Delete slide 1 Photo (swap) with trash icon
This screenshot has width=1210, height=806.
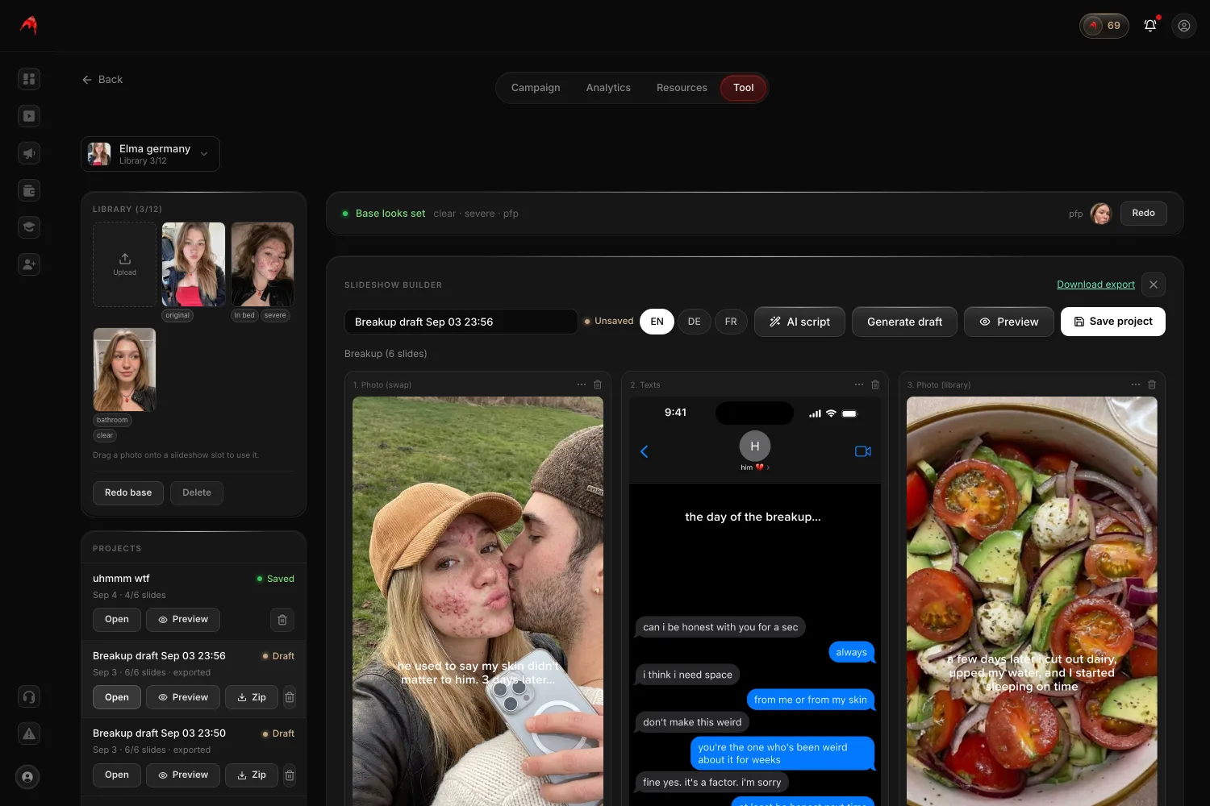(598, 384)
